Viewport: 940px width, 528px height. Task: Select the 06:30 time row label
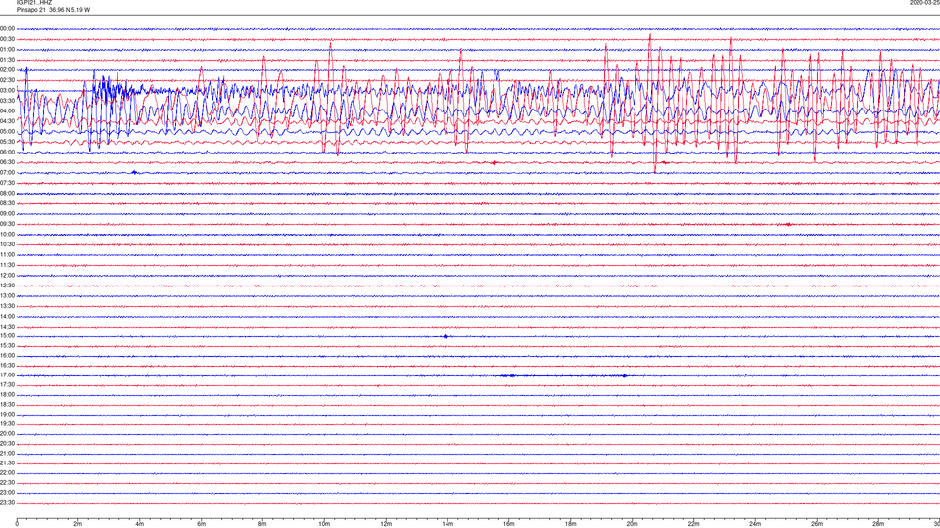pos(7,162)
